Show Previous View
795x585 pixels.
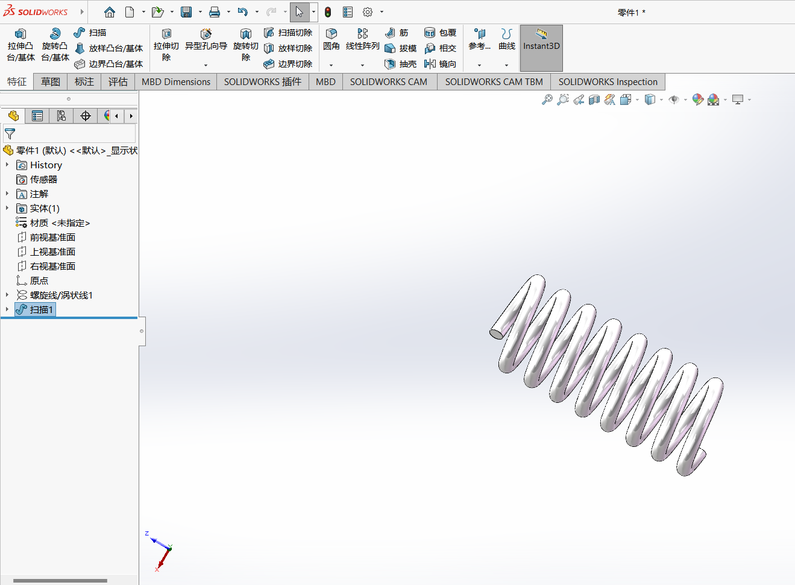click(x=579, y=100)
